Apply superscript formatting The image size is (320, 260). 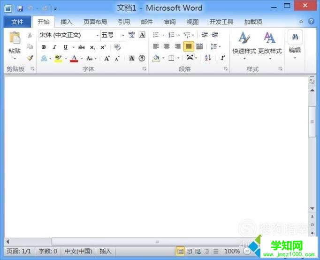tap(103, 47)
